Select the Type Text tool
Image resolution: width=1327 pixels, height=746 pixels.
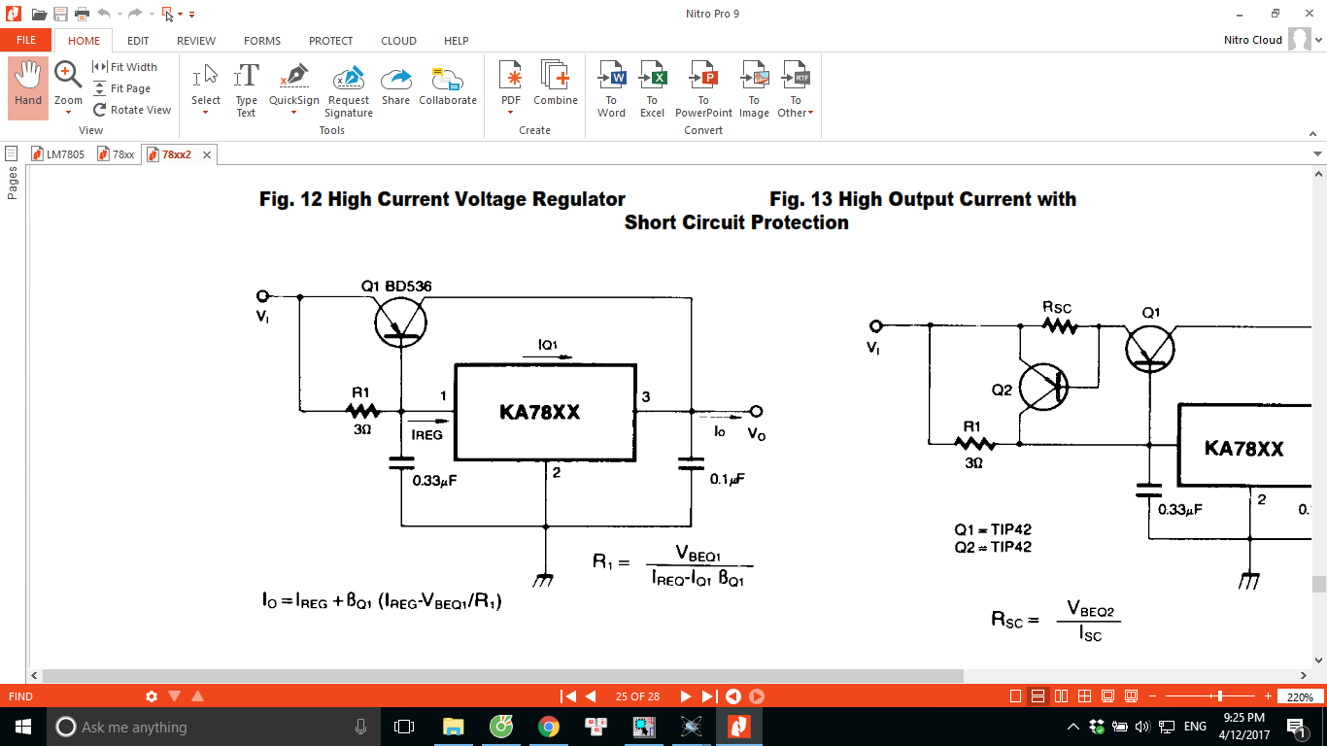247,88
